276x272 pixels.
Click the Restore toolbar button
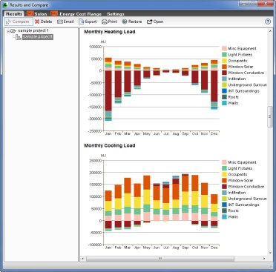(x=132, y=21)
